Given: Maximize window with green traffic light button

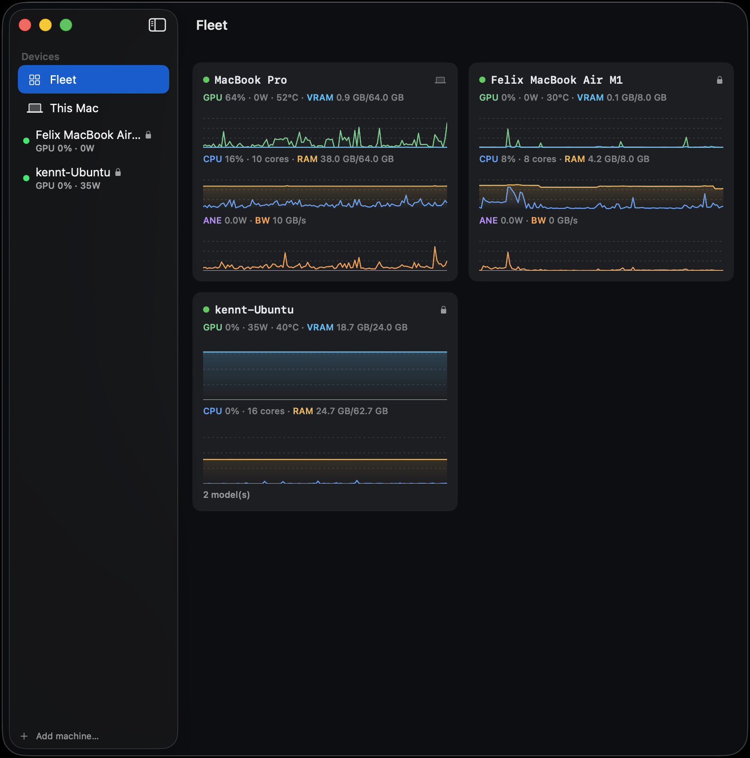Looking at the screenshot, I should (66, 25).
